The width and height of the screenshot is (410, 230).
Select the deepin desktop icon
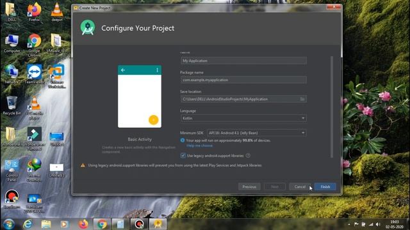coord(57,11)
